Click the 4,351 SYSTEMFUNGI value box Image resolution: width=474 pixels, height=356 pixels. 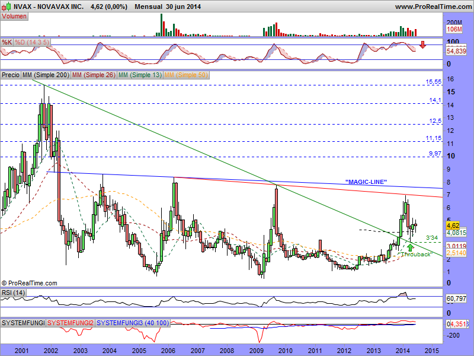coord(459,323)
